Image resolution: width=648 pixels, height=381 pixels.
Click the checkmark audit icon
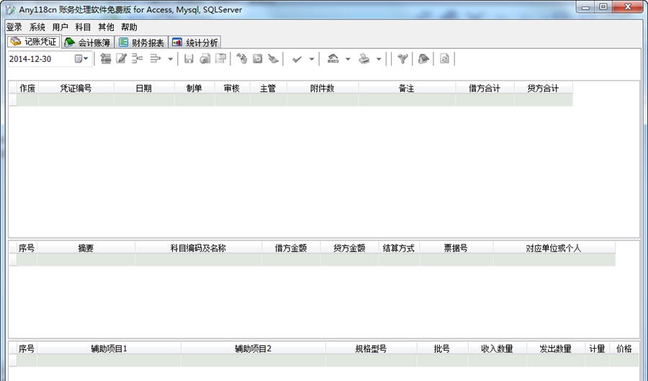click(x=297, y=59)
